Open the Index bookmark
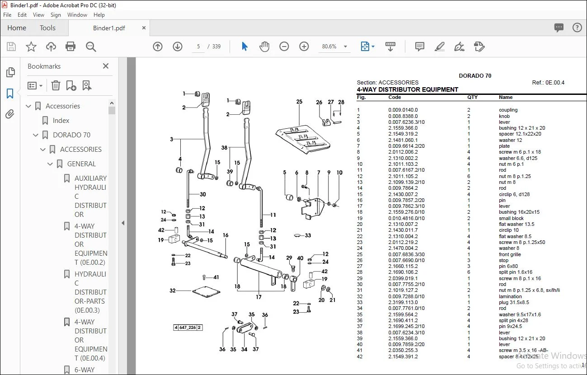587x375 pixels. pyautogui.click(x=61, y=121)
